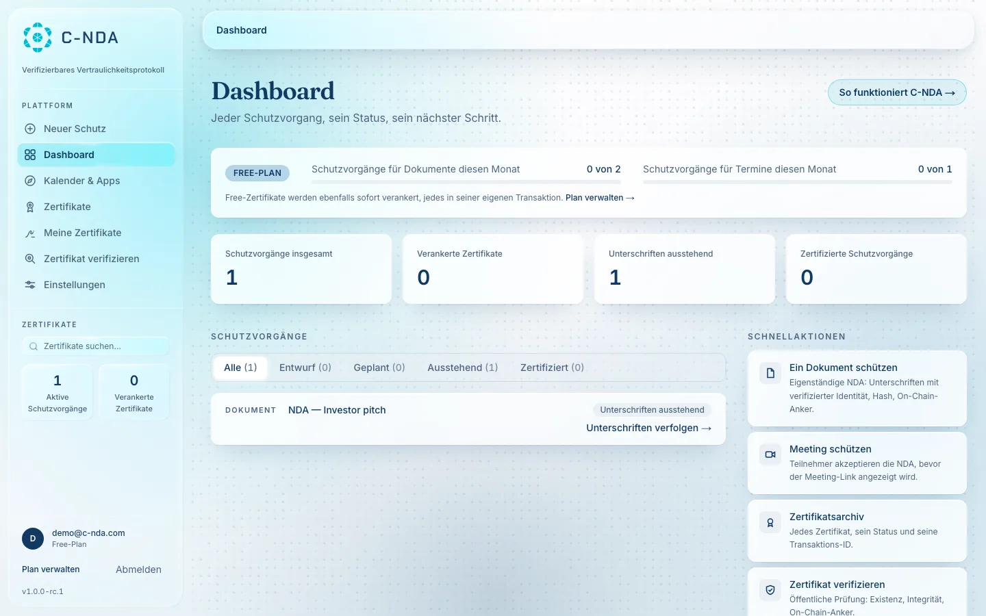
Task: Click the grid icon beside Dashboard
Action: [30, 155]
